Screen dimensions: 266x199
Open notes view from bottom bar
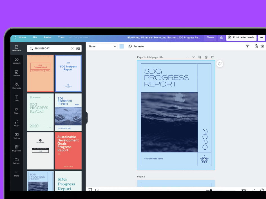[x=97, y=190]
